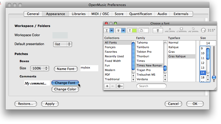Click the document color page icon
221x124 pixels.
(141, 31)
